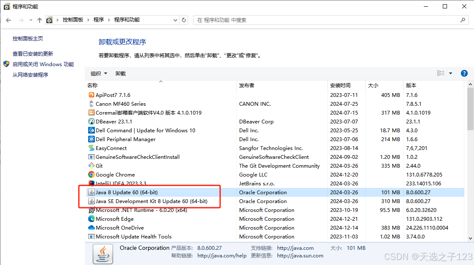Viewport: 474px width, 265px height.
Task: Open the recent locations dropdown arrow
Action: (x=31, y=20)
